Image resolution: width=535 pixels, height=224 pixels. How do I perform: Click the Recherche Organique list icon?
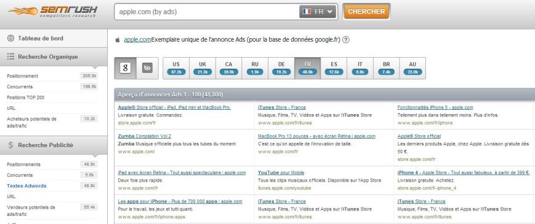[10, 56]
